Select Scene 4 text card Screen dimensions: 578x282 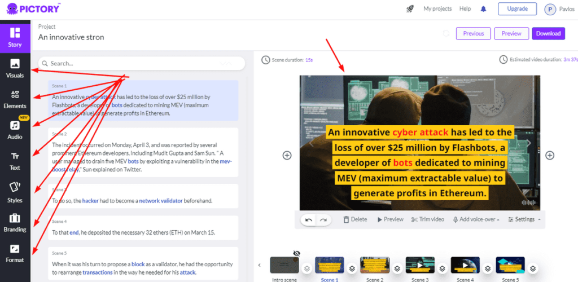[x=143, y=227]
